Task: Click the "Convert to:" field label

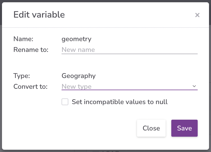Action: pyautogui.click(x=30, y=86)
